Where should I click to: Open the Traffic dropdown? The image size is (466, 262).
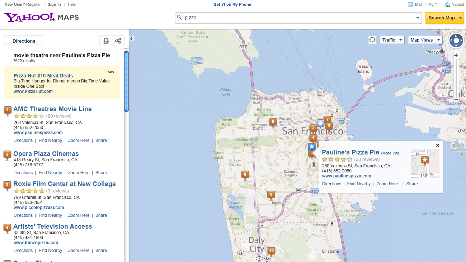click(x=392, y=40)
